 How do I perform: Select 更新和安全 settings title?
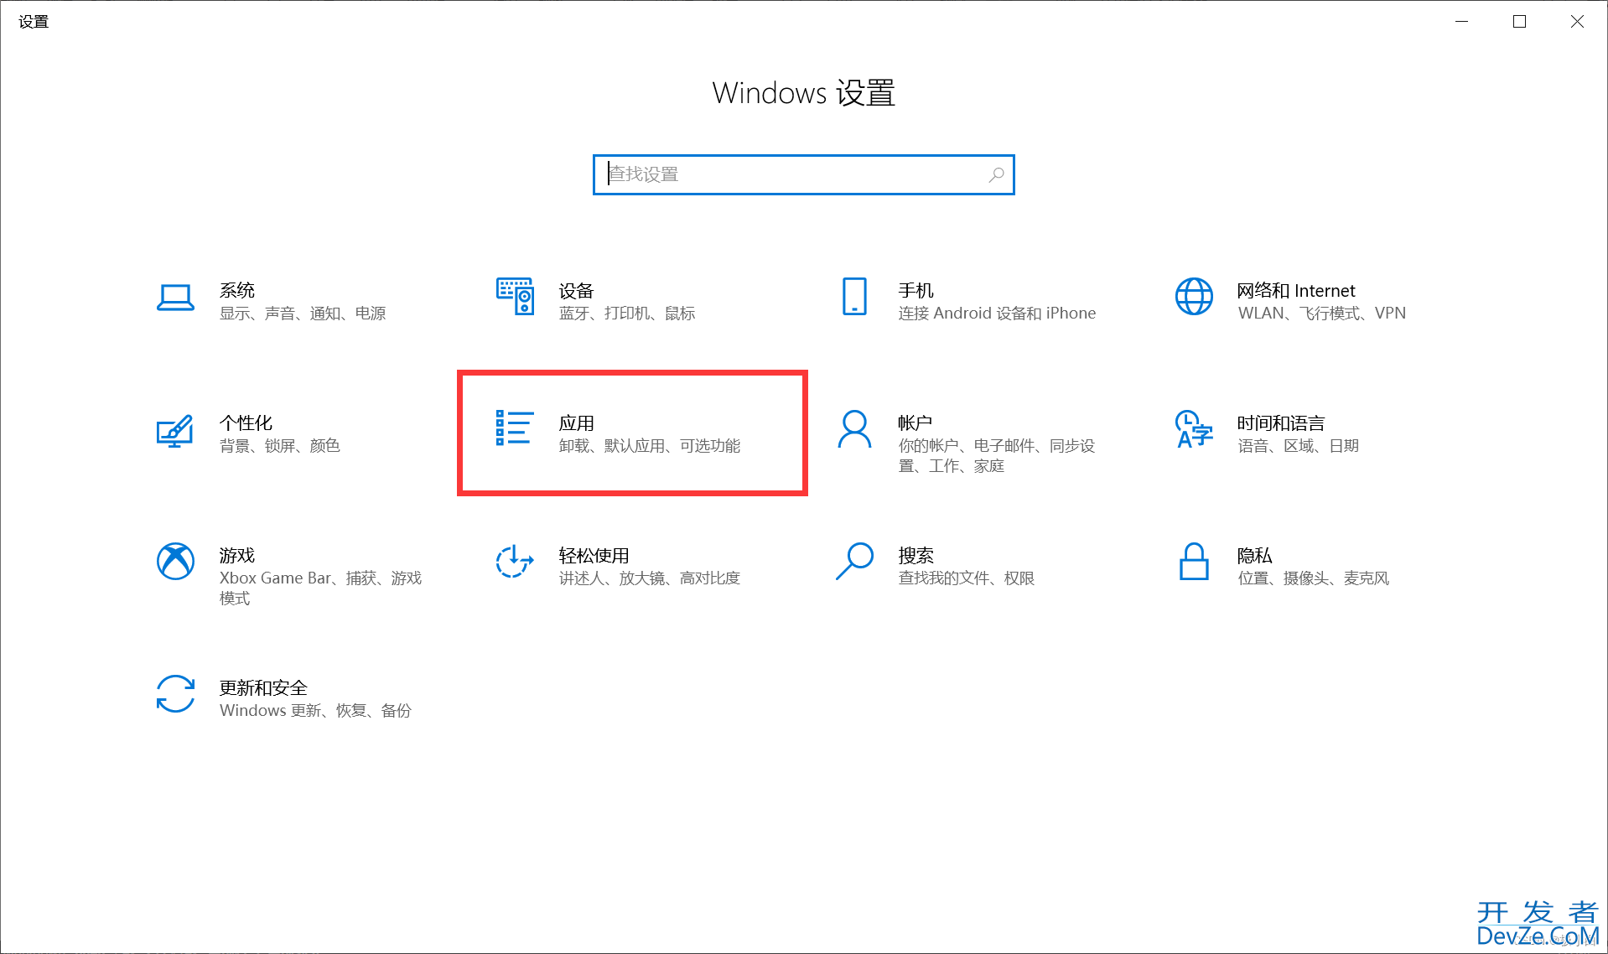(263, 687)
